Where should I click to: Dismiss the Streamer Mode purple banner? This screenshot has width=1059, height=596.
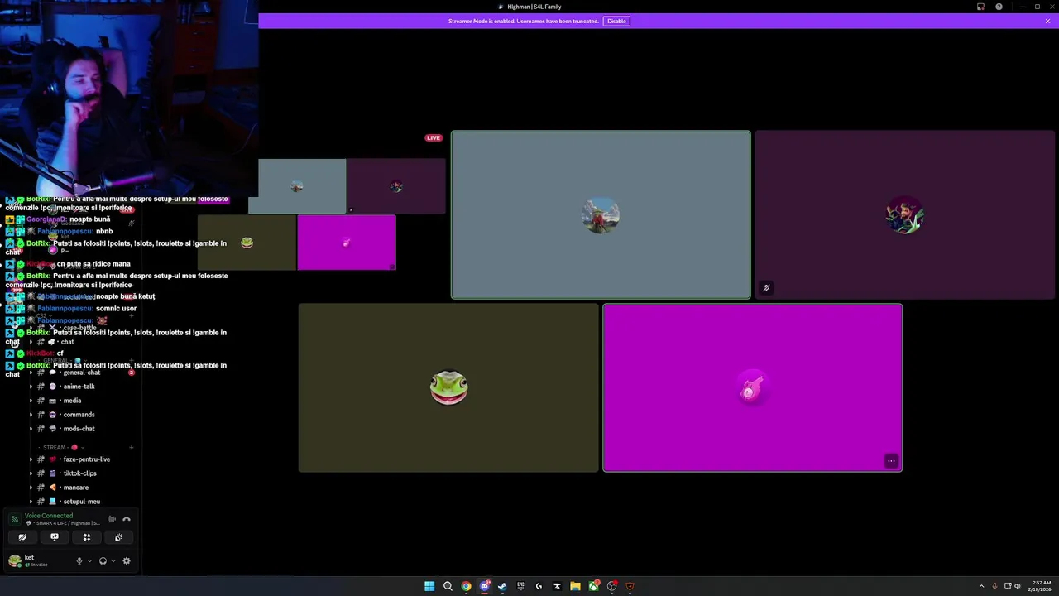tap(1047, 21)
